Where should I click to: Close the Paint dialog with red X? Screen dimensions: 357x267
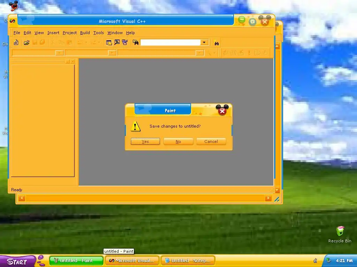tap(222, 111)
